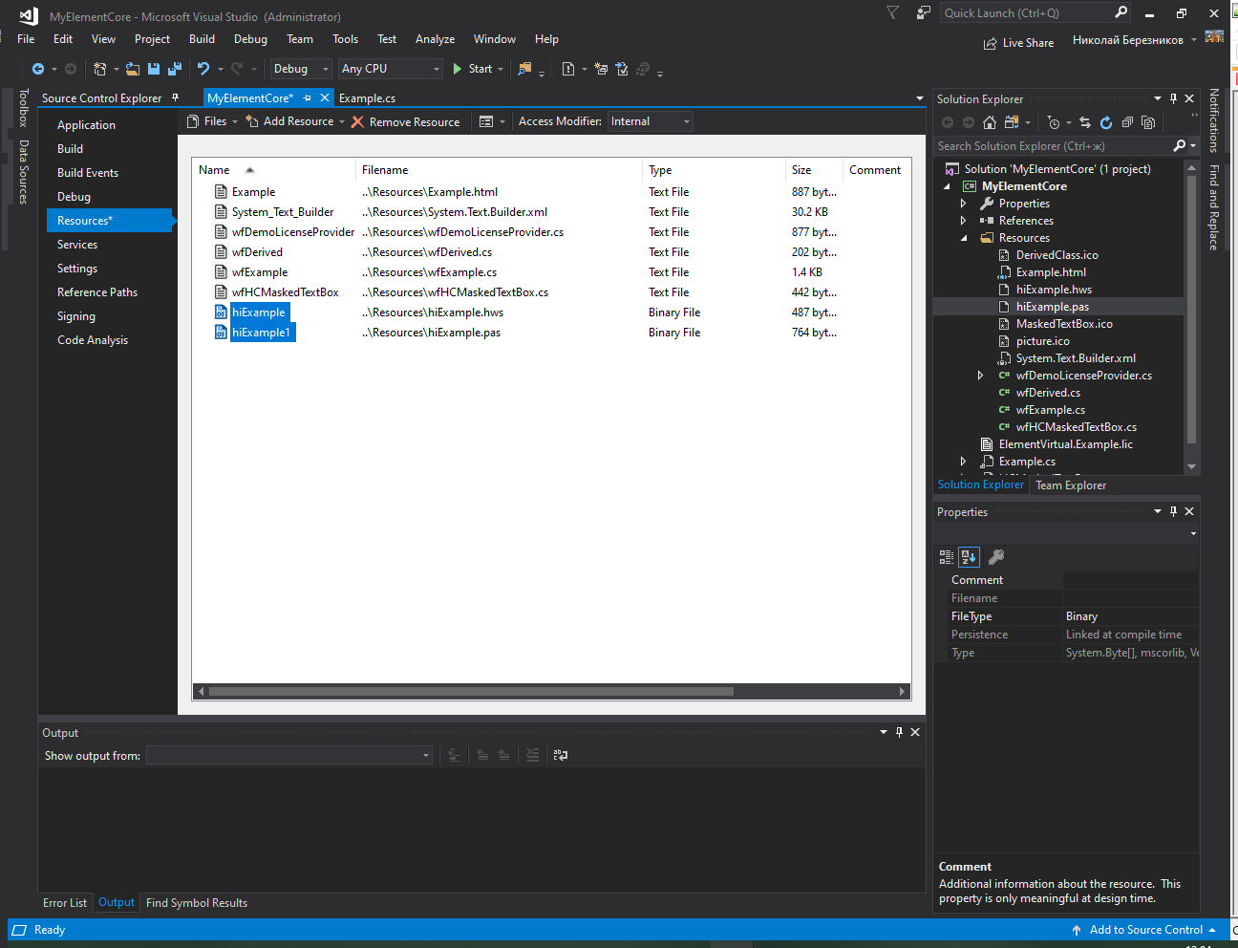Toggle word wrap in Output panel

[561, 755]
